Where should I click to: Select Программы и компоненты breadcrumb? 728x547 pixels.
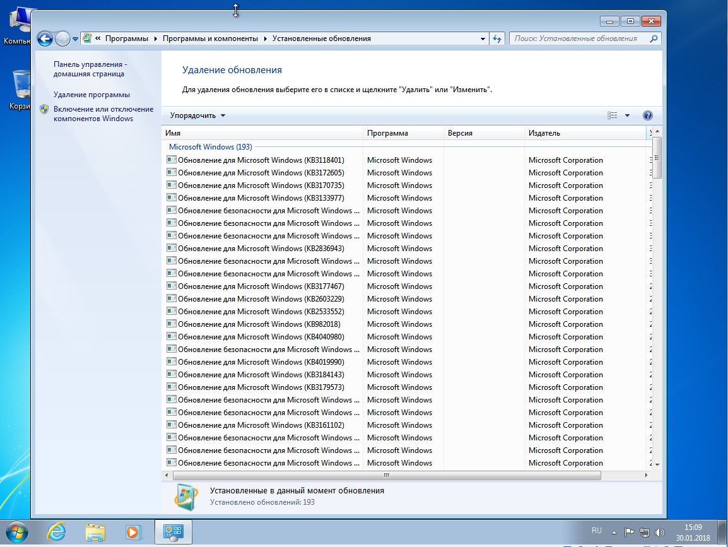point(210,38)
